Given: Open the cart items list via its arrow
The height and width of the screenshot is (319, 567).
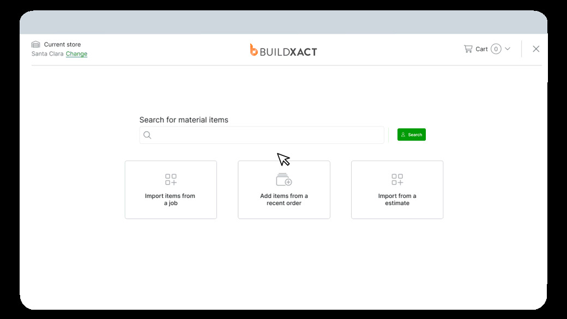Looking at the screenshot, I should click(x=508, y=49).
